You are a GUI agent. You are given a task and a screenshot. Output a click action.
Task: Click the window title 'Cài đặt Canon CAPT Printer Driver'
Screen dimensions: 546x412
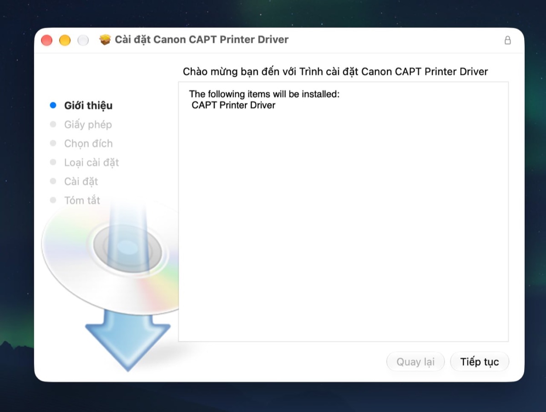click(202, 40)
